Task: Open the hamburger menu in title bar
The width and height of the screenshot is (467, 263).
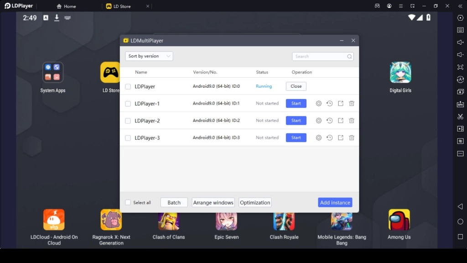Action: coord(400,6)
